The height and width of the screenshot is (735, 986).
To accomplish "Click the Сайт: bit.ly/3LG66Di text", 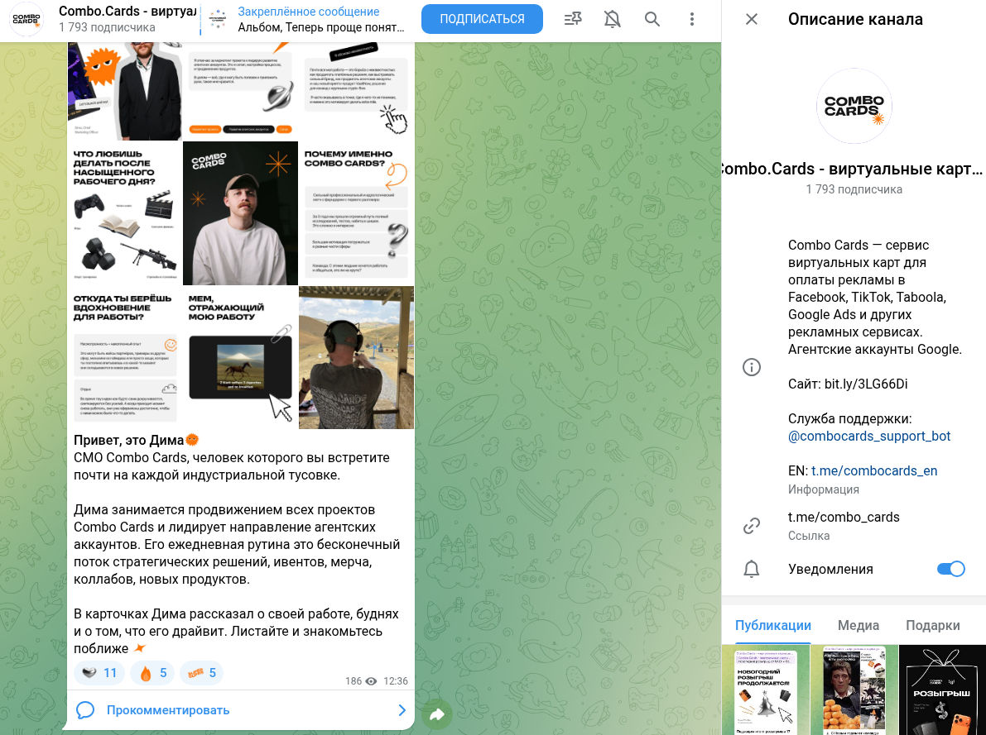I will coord(848,384).
